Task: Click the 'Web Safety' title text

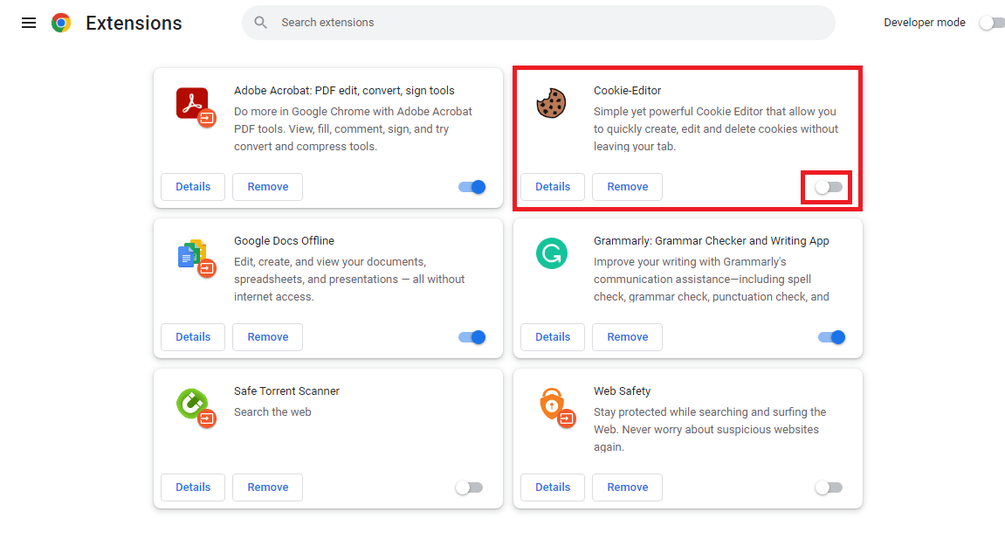Action: coord(622,390)
